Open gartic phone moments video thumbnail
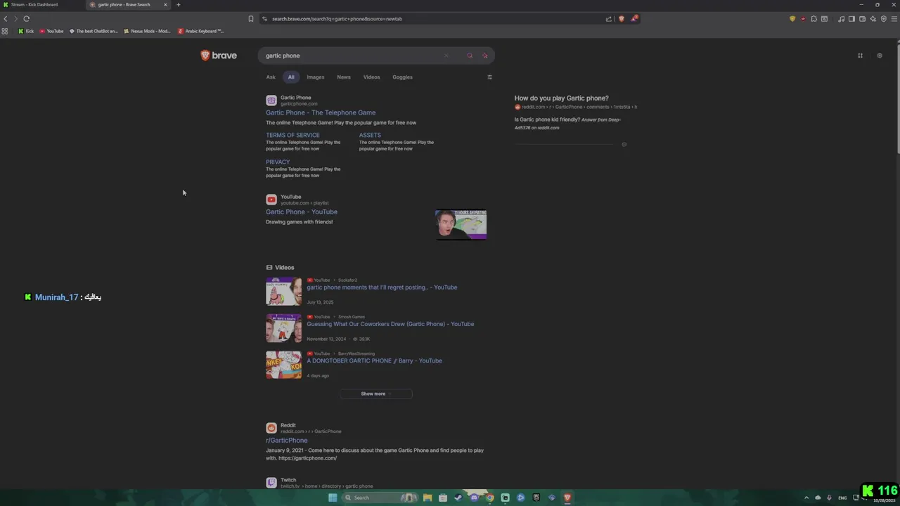 (283, 291)
